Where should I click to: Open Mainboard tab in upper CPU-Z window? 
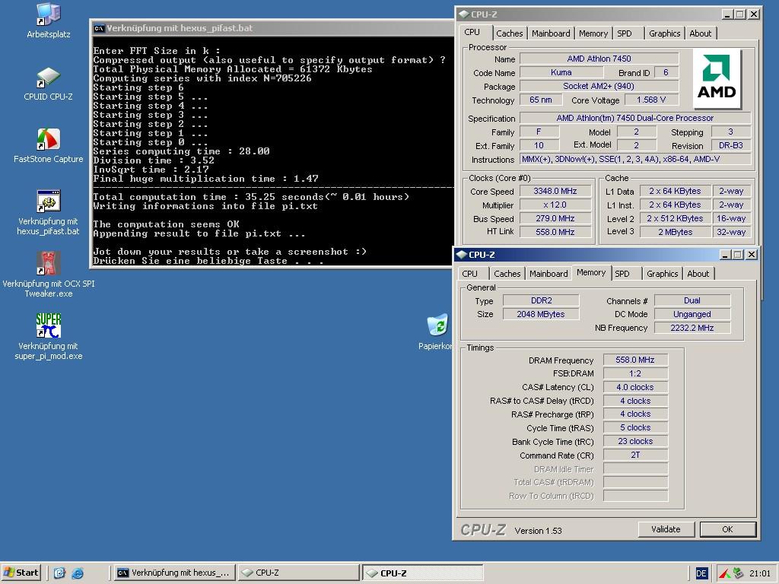pos(551,33)
